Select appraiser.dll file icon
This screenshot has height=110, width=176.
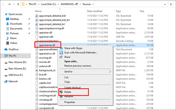[37, 33]
